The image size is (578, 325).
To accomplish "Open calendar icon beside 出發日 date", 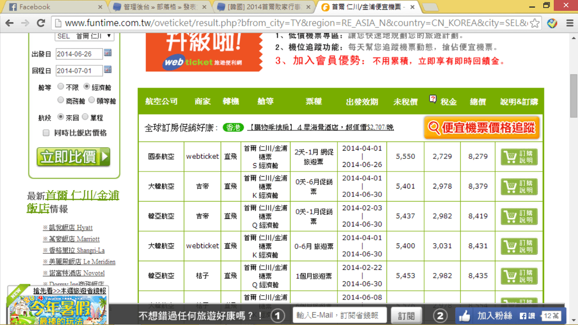I will [x=108, y=53].
